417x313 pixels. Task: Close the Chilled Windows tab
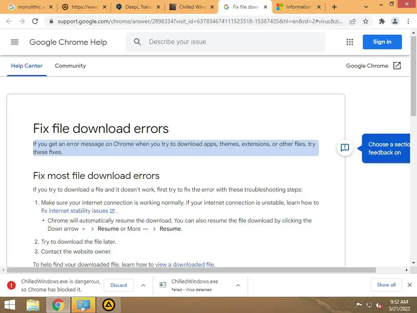212,7
